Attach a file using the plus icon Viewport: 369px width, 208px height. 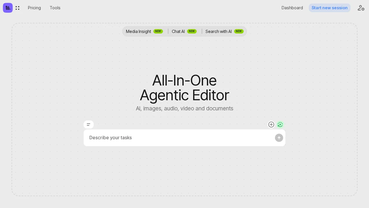tap(271, 125)
